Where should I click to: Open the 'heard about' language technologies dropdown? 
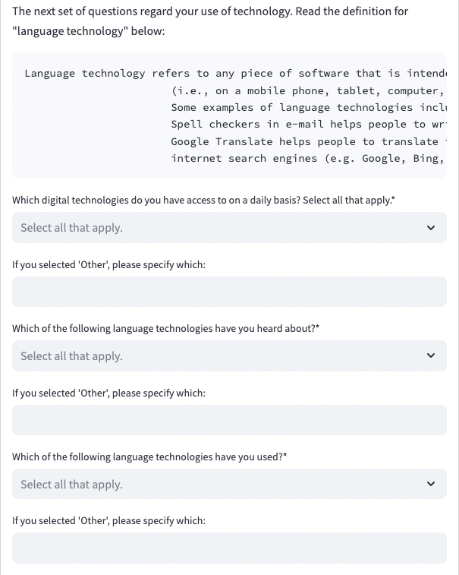(x=220, y=356)
